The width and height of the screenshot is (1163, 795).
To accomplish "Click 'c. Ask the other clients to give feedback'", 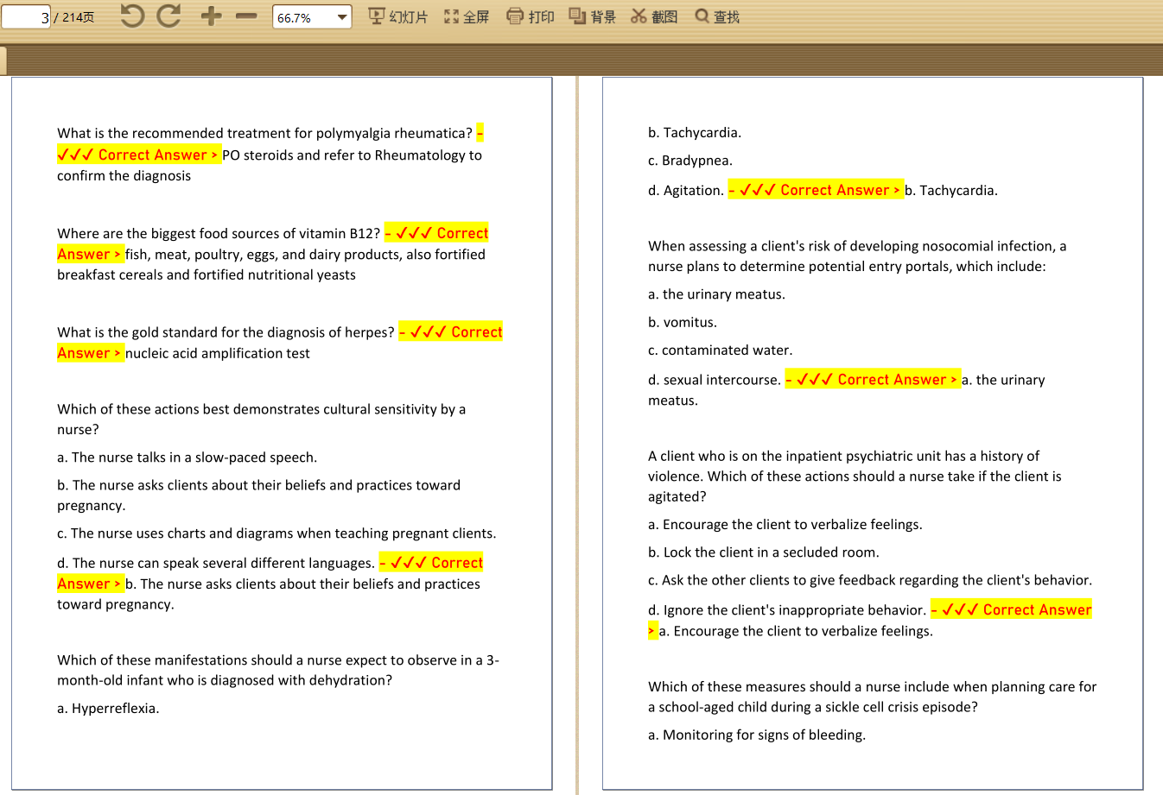I will tap(870, 580).
